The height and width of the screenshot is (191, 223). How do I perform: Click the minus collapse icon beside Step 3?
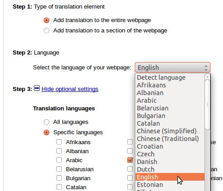coord(37,88)
